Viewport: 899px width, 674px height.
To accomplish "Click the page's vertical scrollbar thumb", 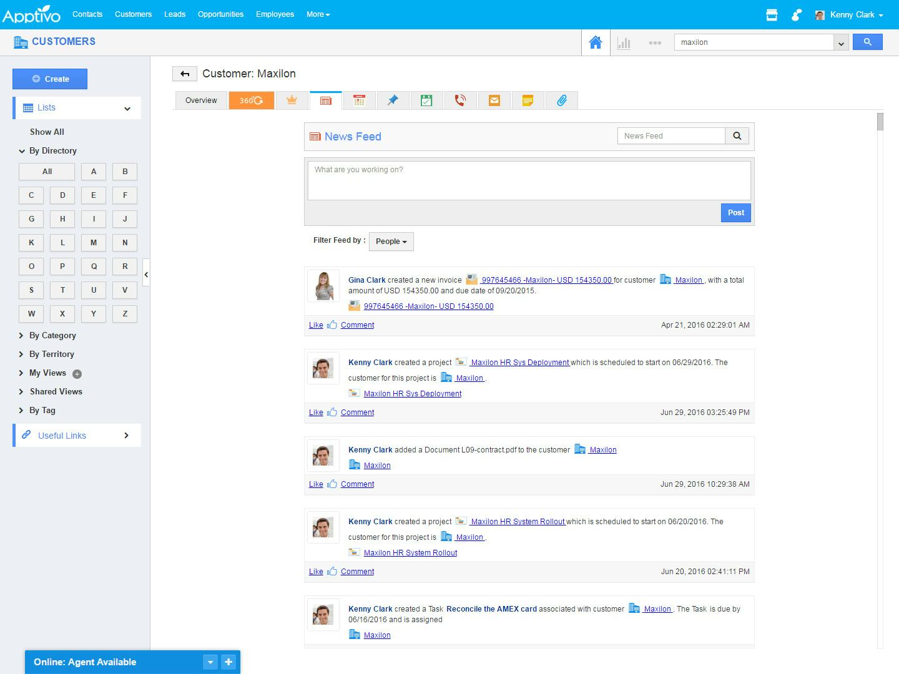I will pyautogui.click(x=880, y=122).
